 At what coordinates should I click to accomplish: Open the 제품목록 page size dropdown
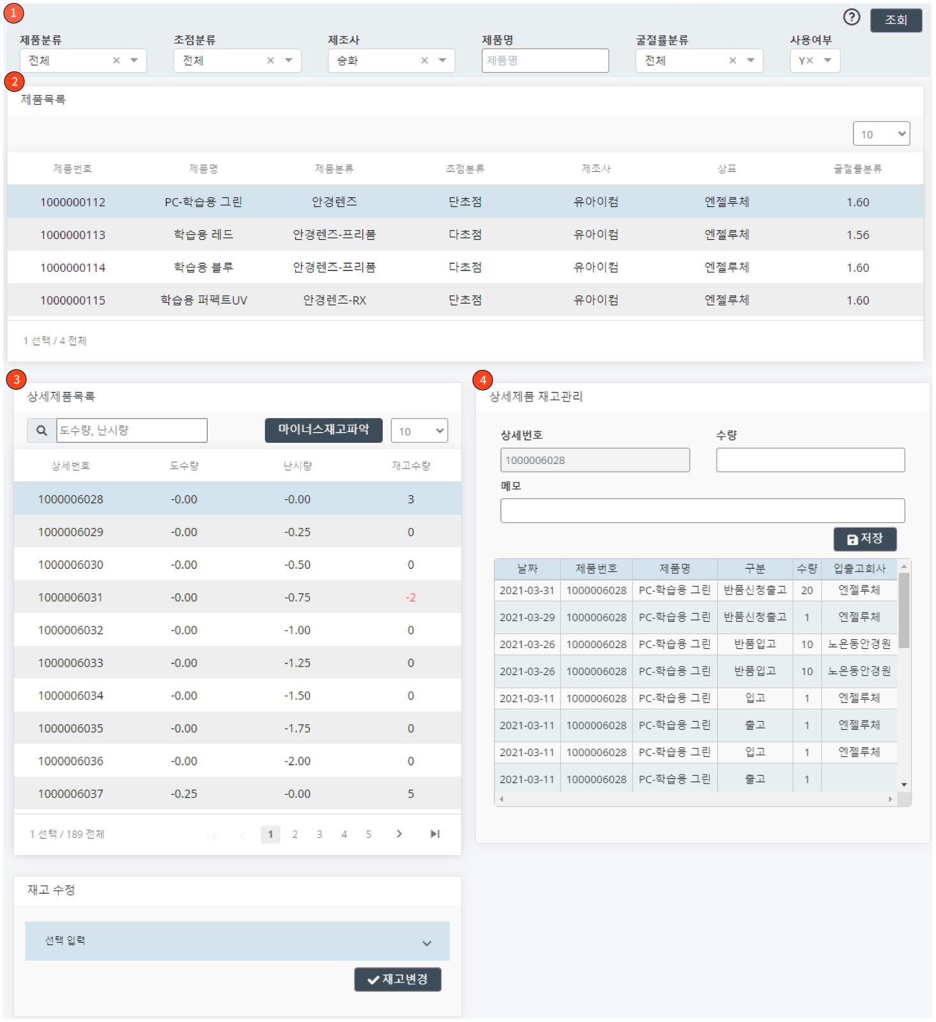(881, 134)
